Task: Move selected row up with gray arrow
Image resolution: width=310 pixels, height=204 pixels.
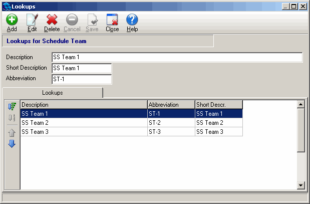Action: (12, 133)
